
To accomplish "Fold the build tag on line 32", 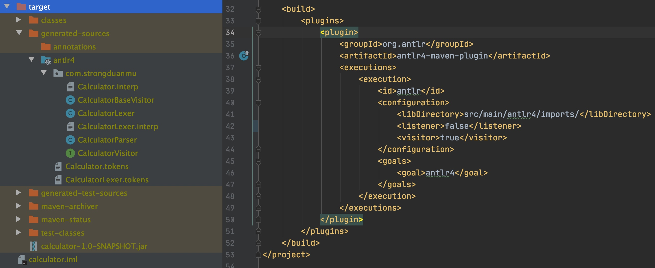I will [x=258, y=9].
